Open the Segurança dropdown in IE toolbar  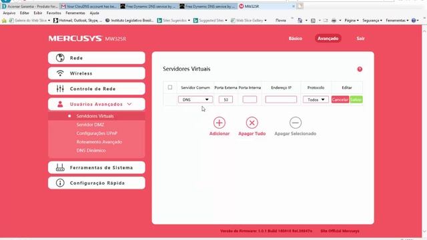[x=372, y=21]
